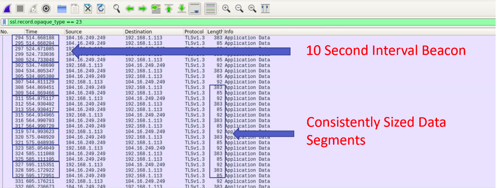Viewport: 497px width, 188px height.
Task: Open a capture file via folder icon
Action: pos(62,8)
